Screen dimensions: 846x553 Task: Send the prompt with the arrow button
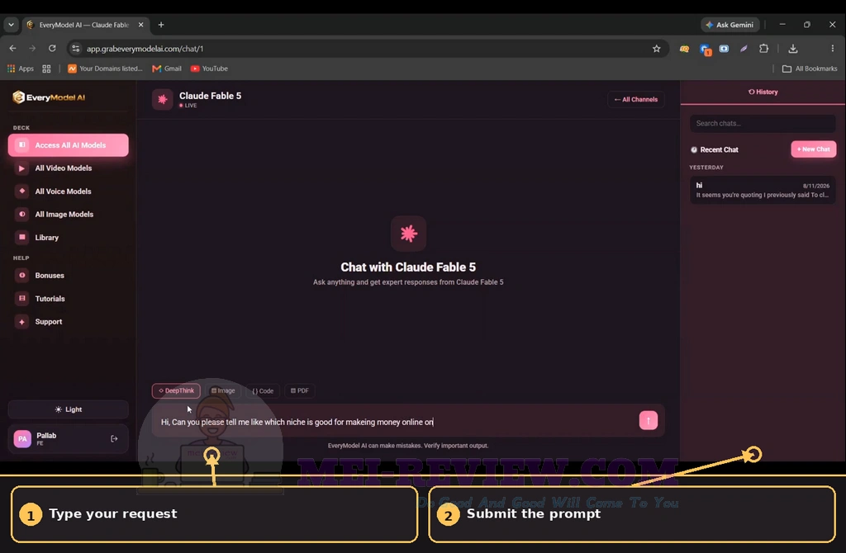click(648, 420)
